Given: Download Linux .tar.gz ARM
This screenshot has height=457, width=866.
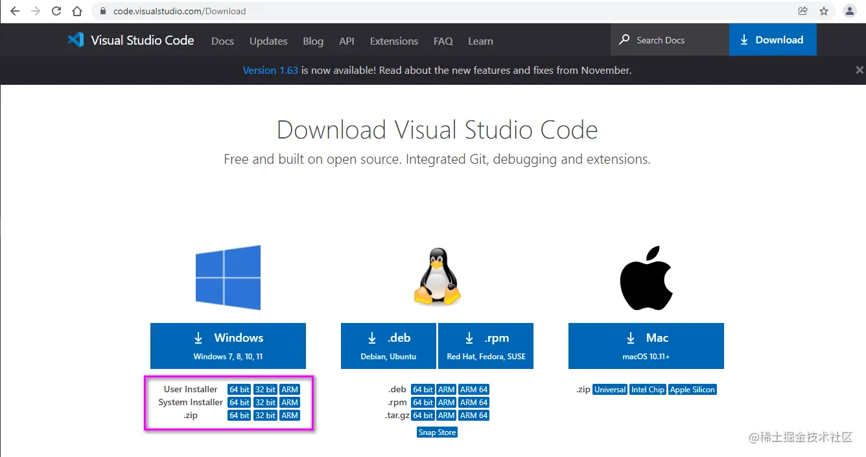Looking at the screenshot, I should 446,416.
